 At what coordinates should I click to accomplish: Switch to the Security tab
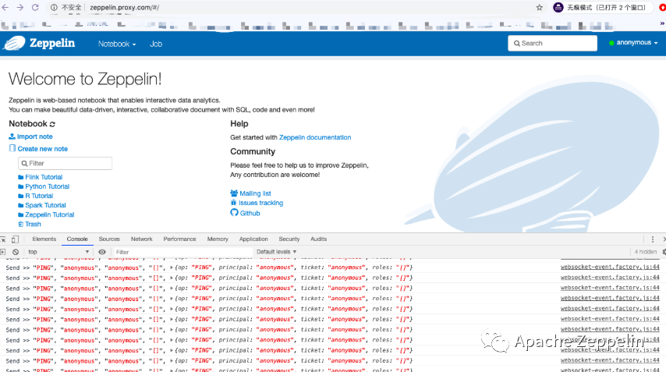[x=289, y=239]
